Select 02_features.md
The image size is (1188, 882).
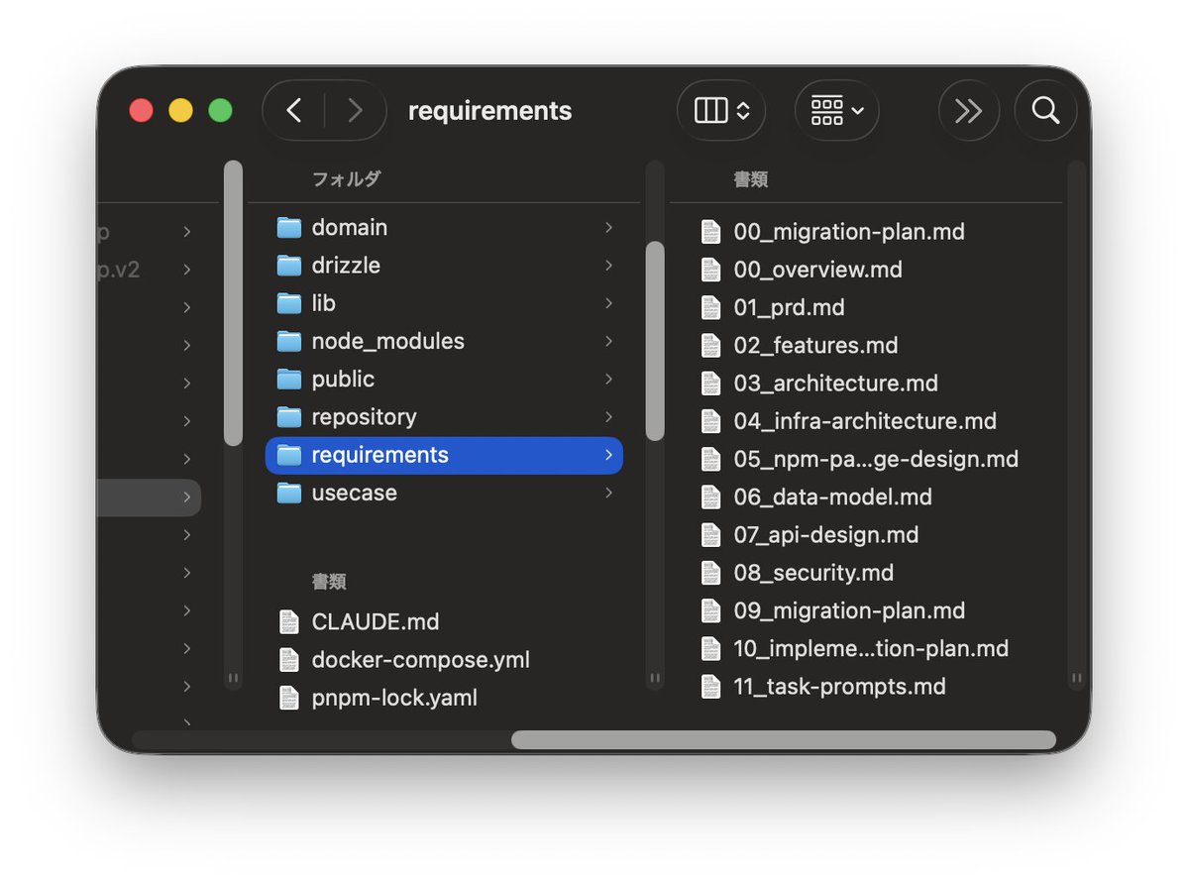pyautogui.click(x=865, y=345)
